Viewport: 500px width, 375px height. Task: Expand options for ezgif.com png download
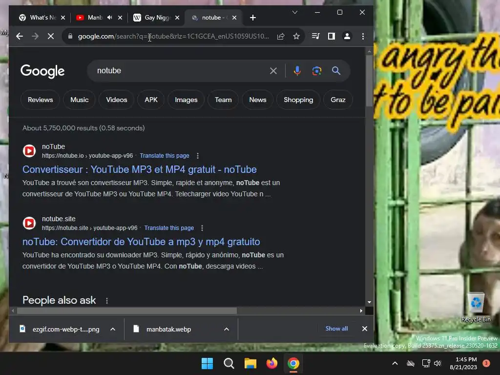[113, 329]
